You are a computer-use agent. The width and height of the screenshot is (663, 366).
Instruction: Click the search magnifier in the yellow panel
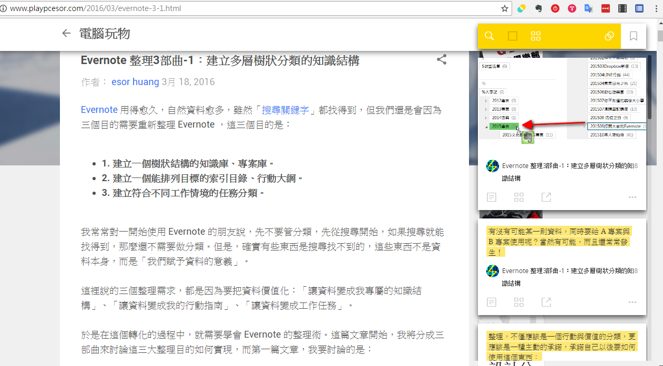489,36
